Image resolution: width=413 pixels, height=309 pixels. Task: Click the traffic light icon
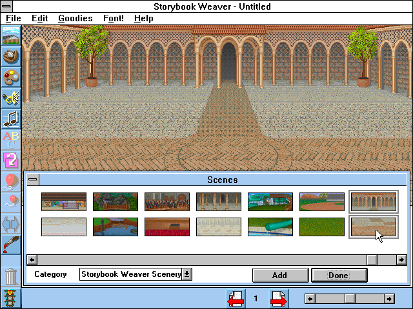coord(10,298)
